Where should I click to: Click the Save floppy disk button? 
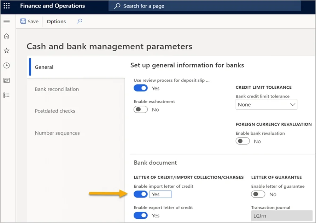(29, 21)
